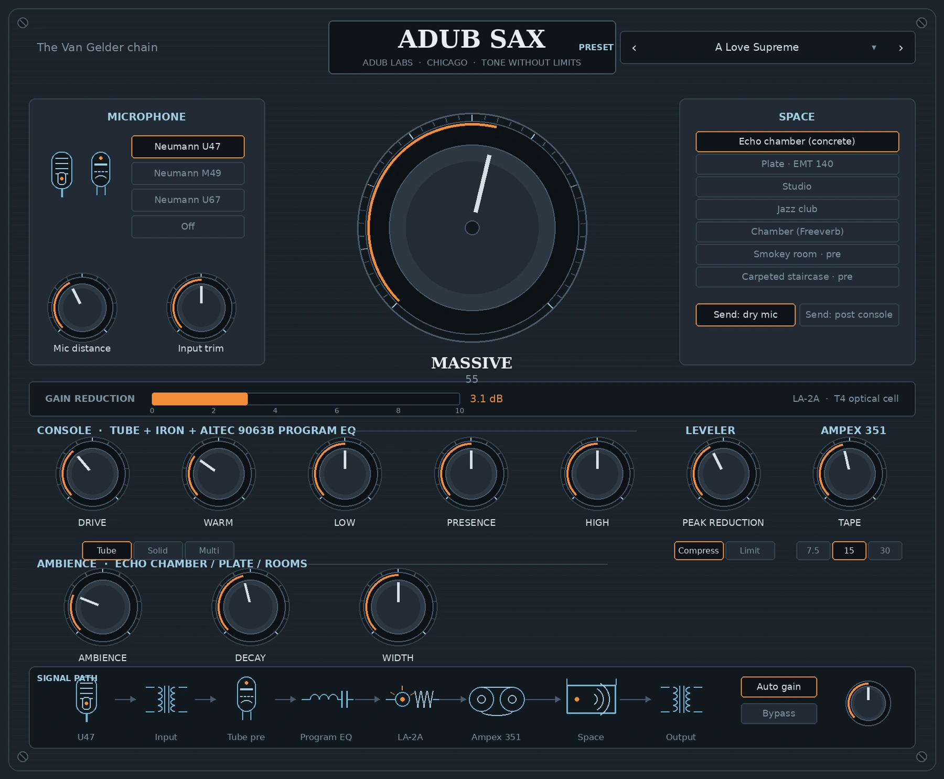The image size is (944, 779).
Task: Select the Neumann U47 microphone
Action: pyautogui.click(x=188, y=146)
